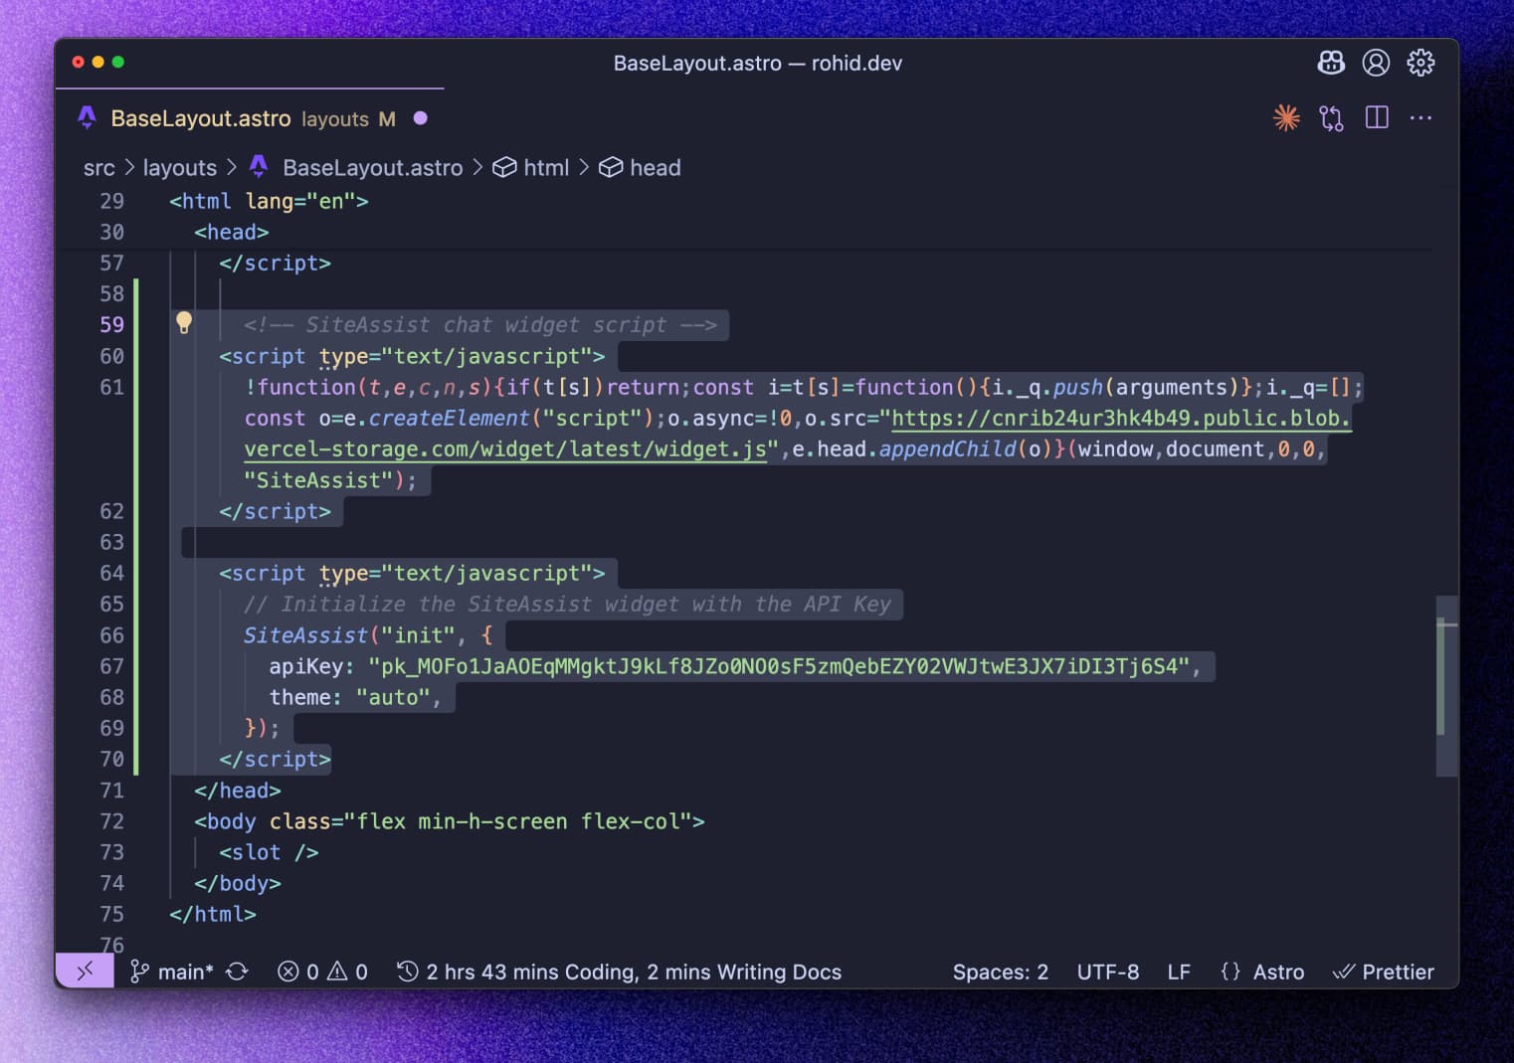Click the sync changes icon next to main*

coord(236,972)
